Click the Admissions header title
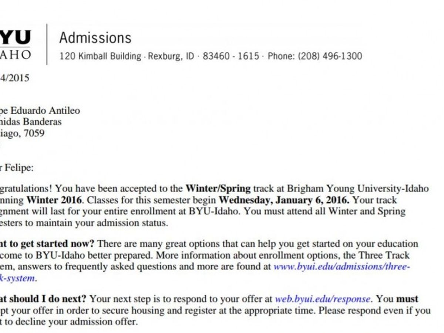Viewport: 444px width, 333px height. pyautogui.click(x=95, y=38)
